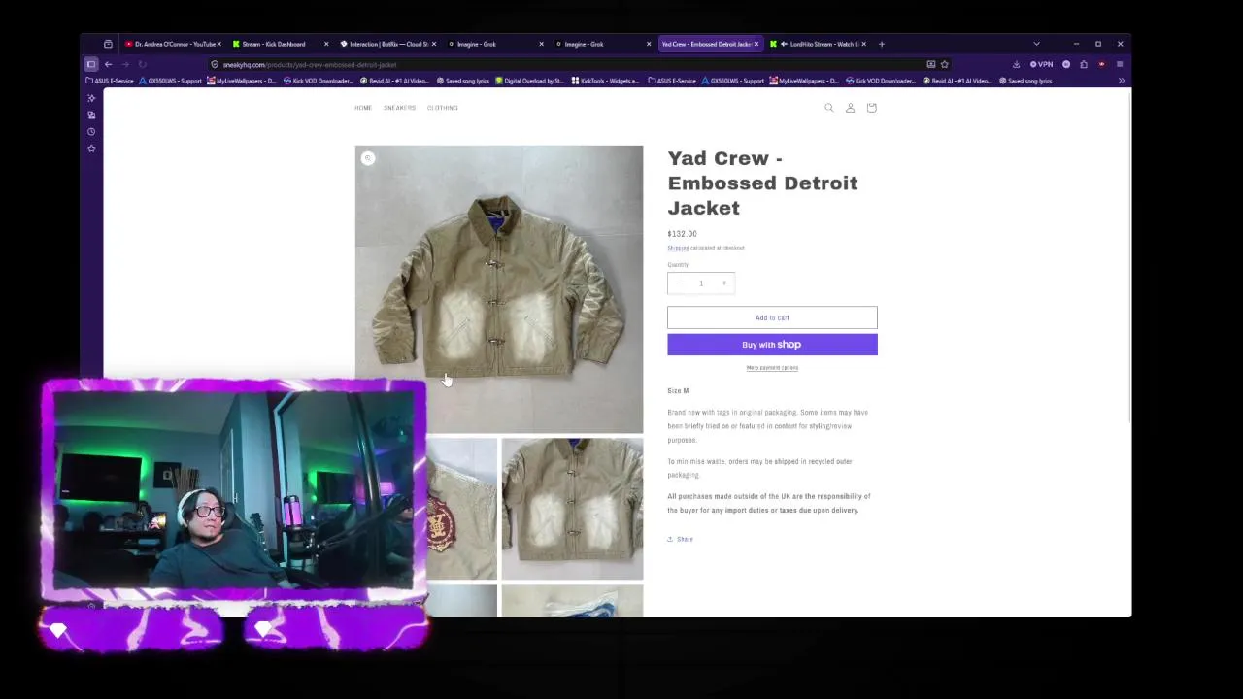The width and height of the screenshot is (1243, 699).
Task: Click the Share button
Action: click(681, 539)
